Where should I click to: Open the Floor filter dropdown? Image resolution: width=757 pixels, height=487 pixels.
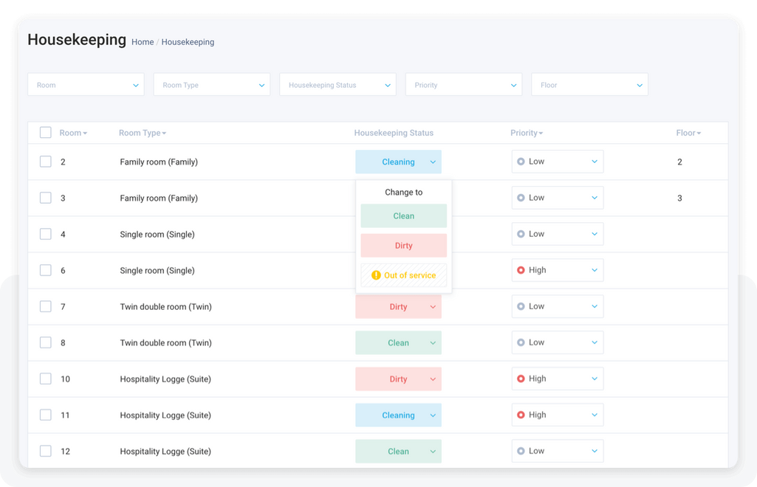pyautogui.click(x=589, y=84)
